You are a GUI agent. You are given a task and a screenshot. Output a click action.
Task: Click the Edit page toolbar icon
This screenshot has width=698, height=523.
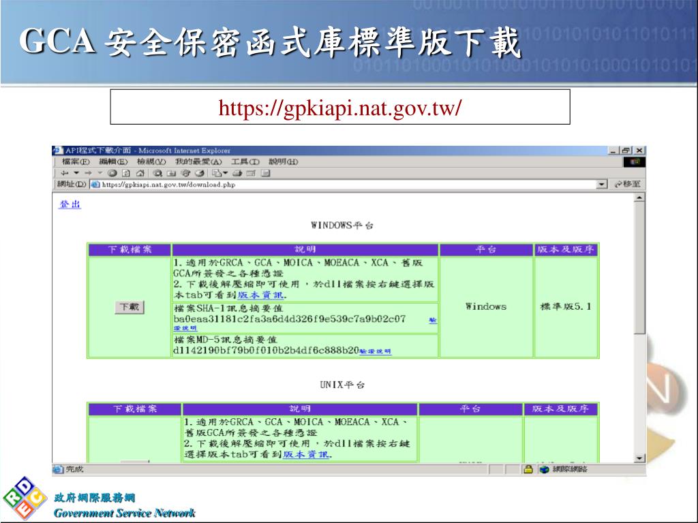[251, 173]
